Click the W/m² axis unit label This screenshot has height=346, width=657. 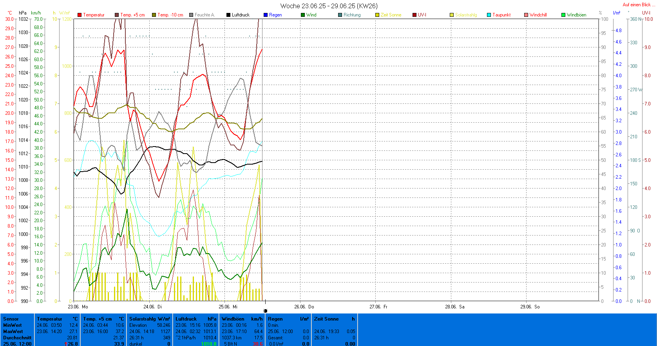tap(65, 13)
